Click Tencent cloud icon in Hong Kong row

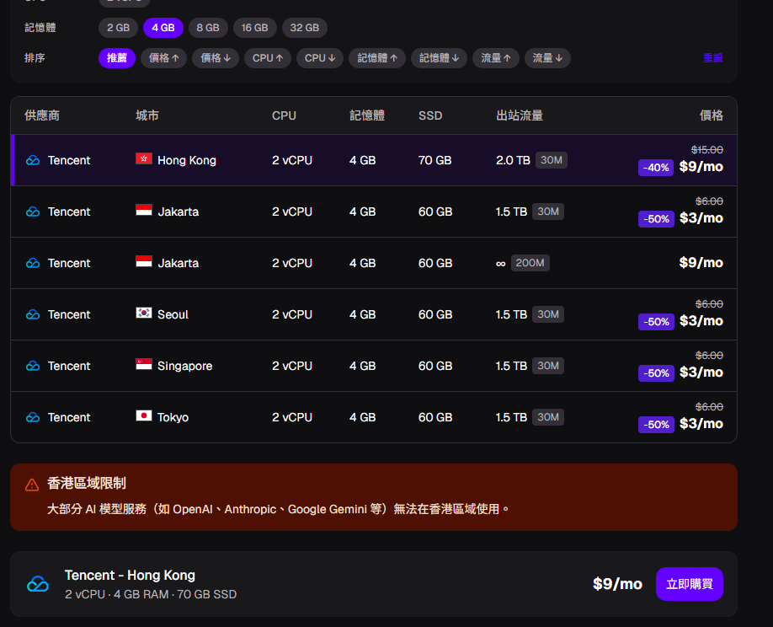(x=33, y=160)
